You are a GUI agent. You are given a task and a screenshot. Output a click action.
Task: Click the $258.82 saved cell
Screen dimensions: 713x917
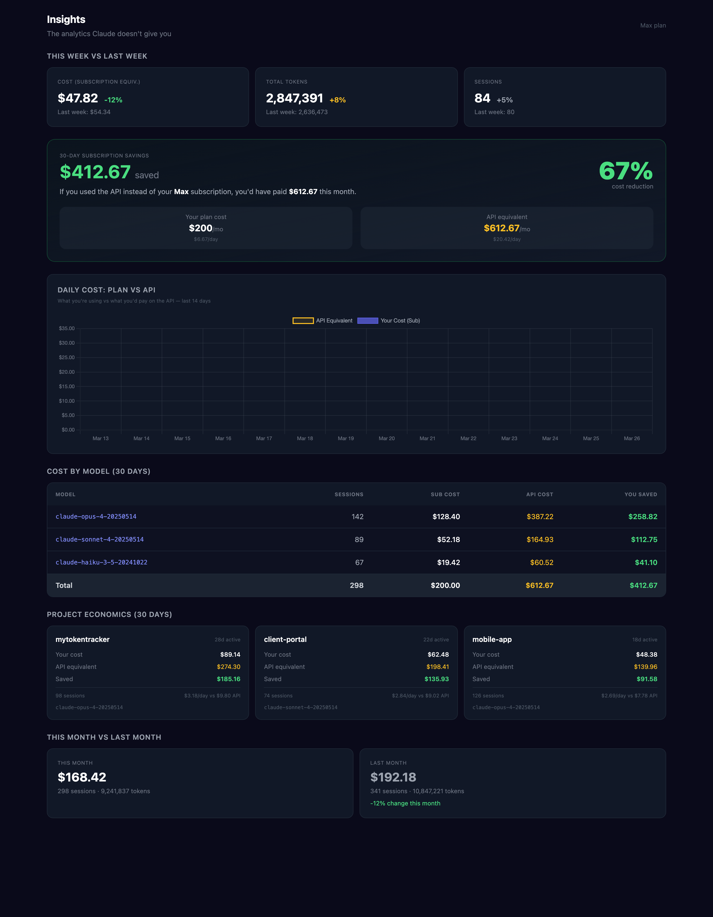coord(642,517)
